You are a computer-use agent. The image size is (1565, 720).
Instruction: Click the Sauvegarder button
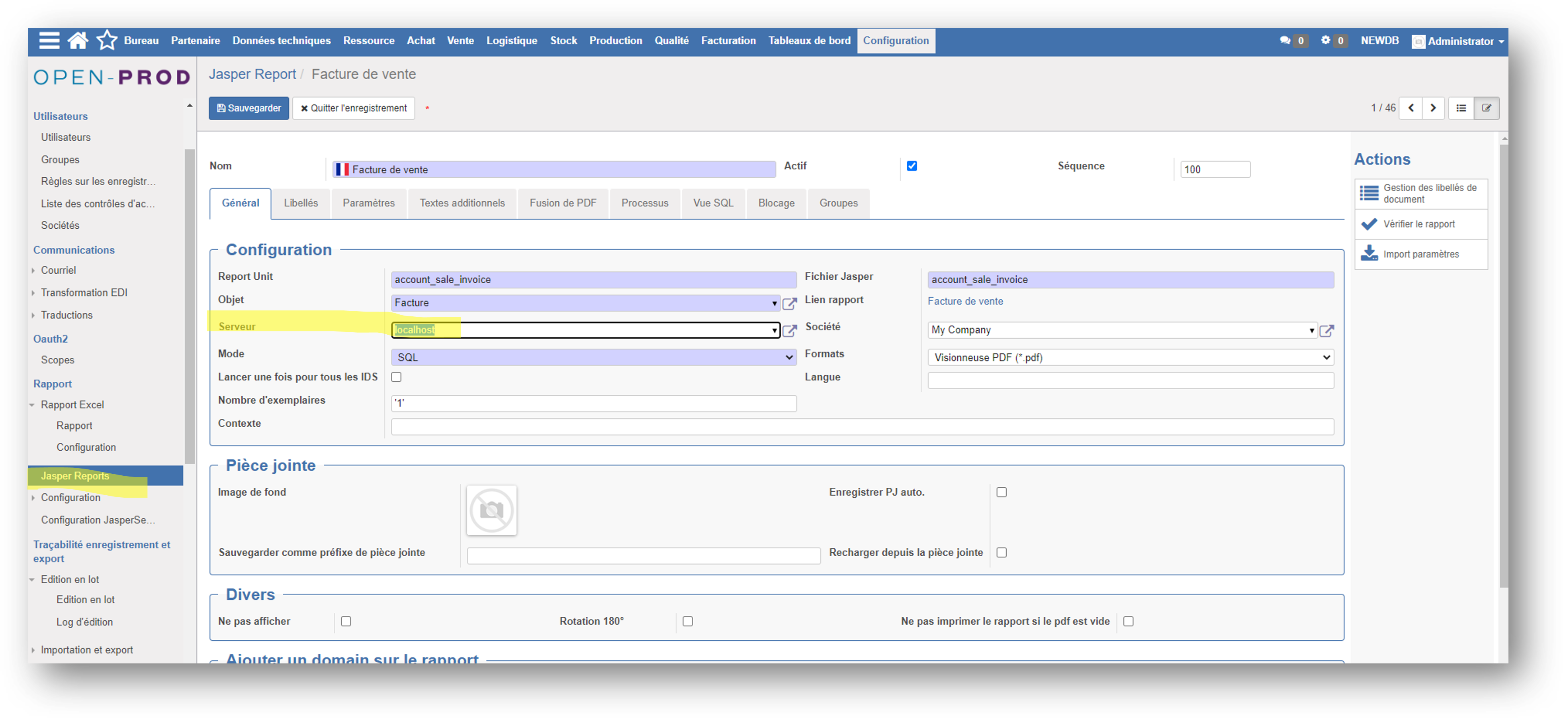point(248,108)
